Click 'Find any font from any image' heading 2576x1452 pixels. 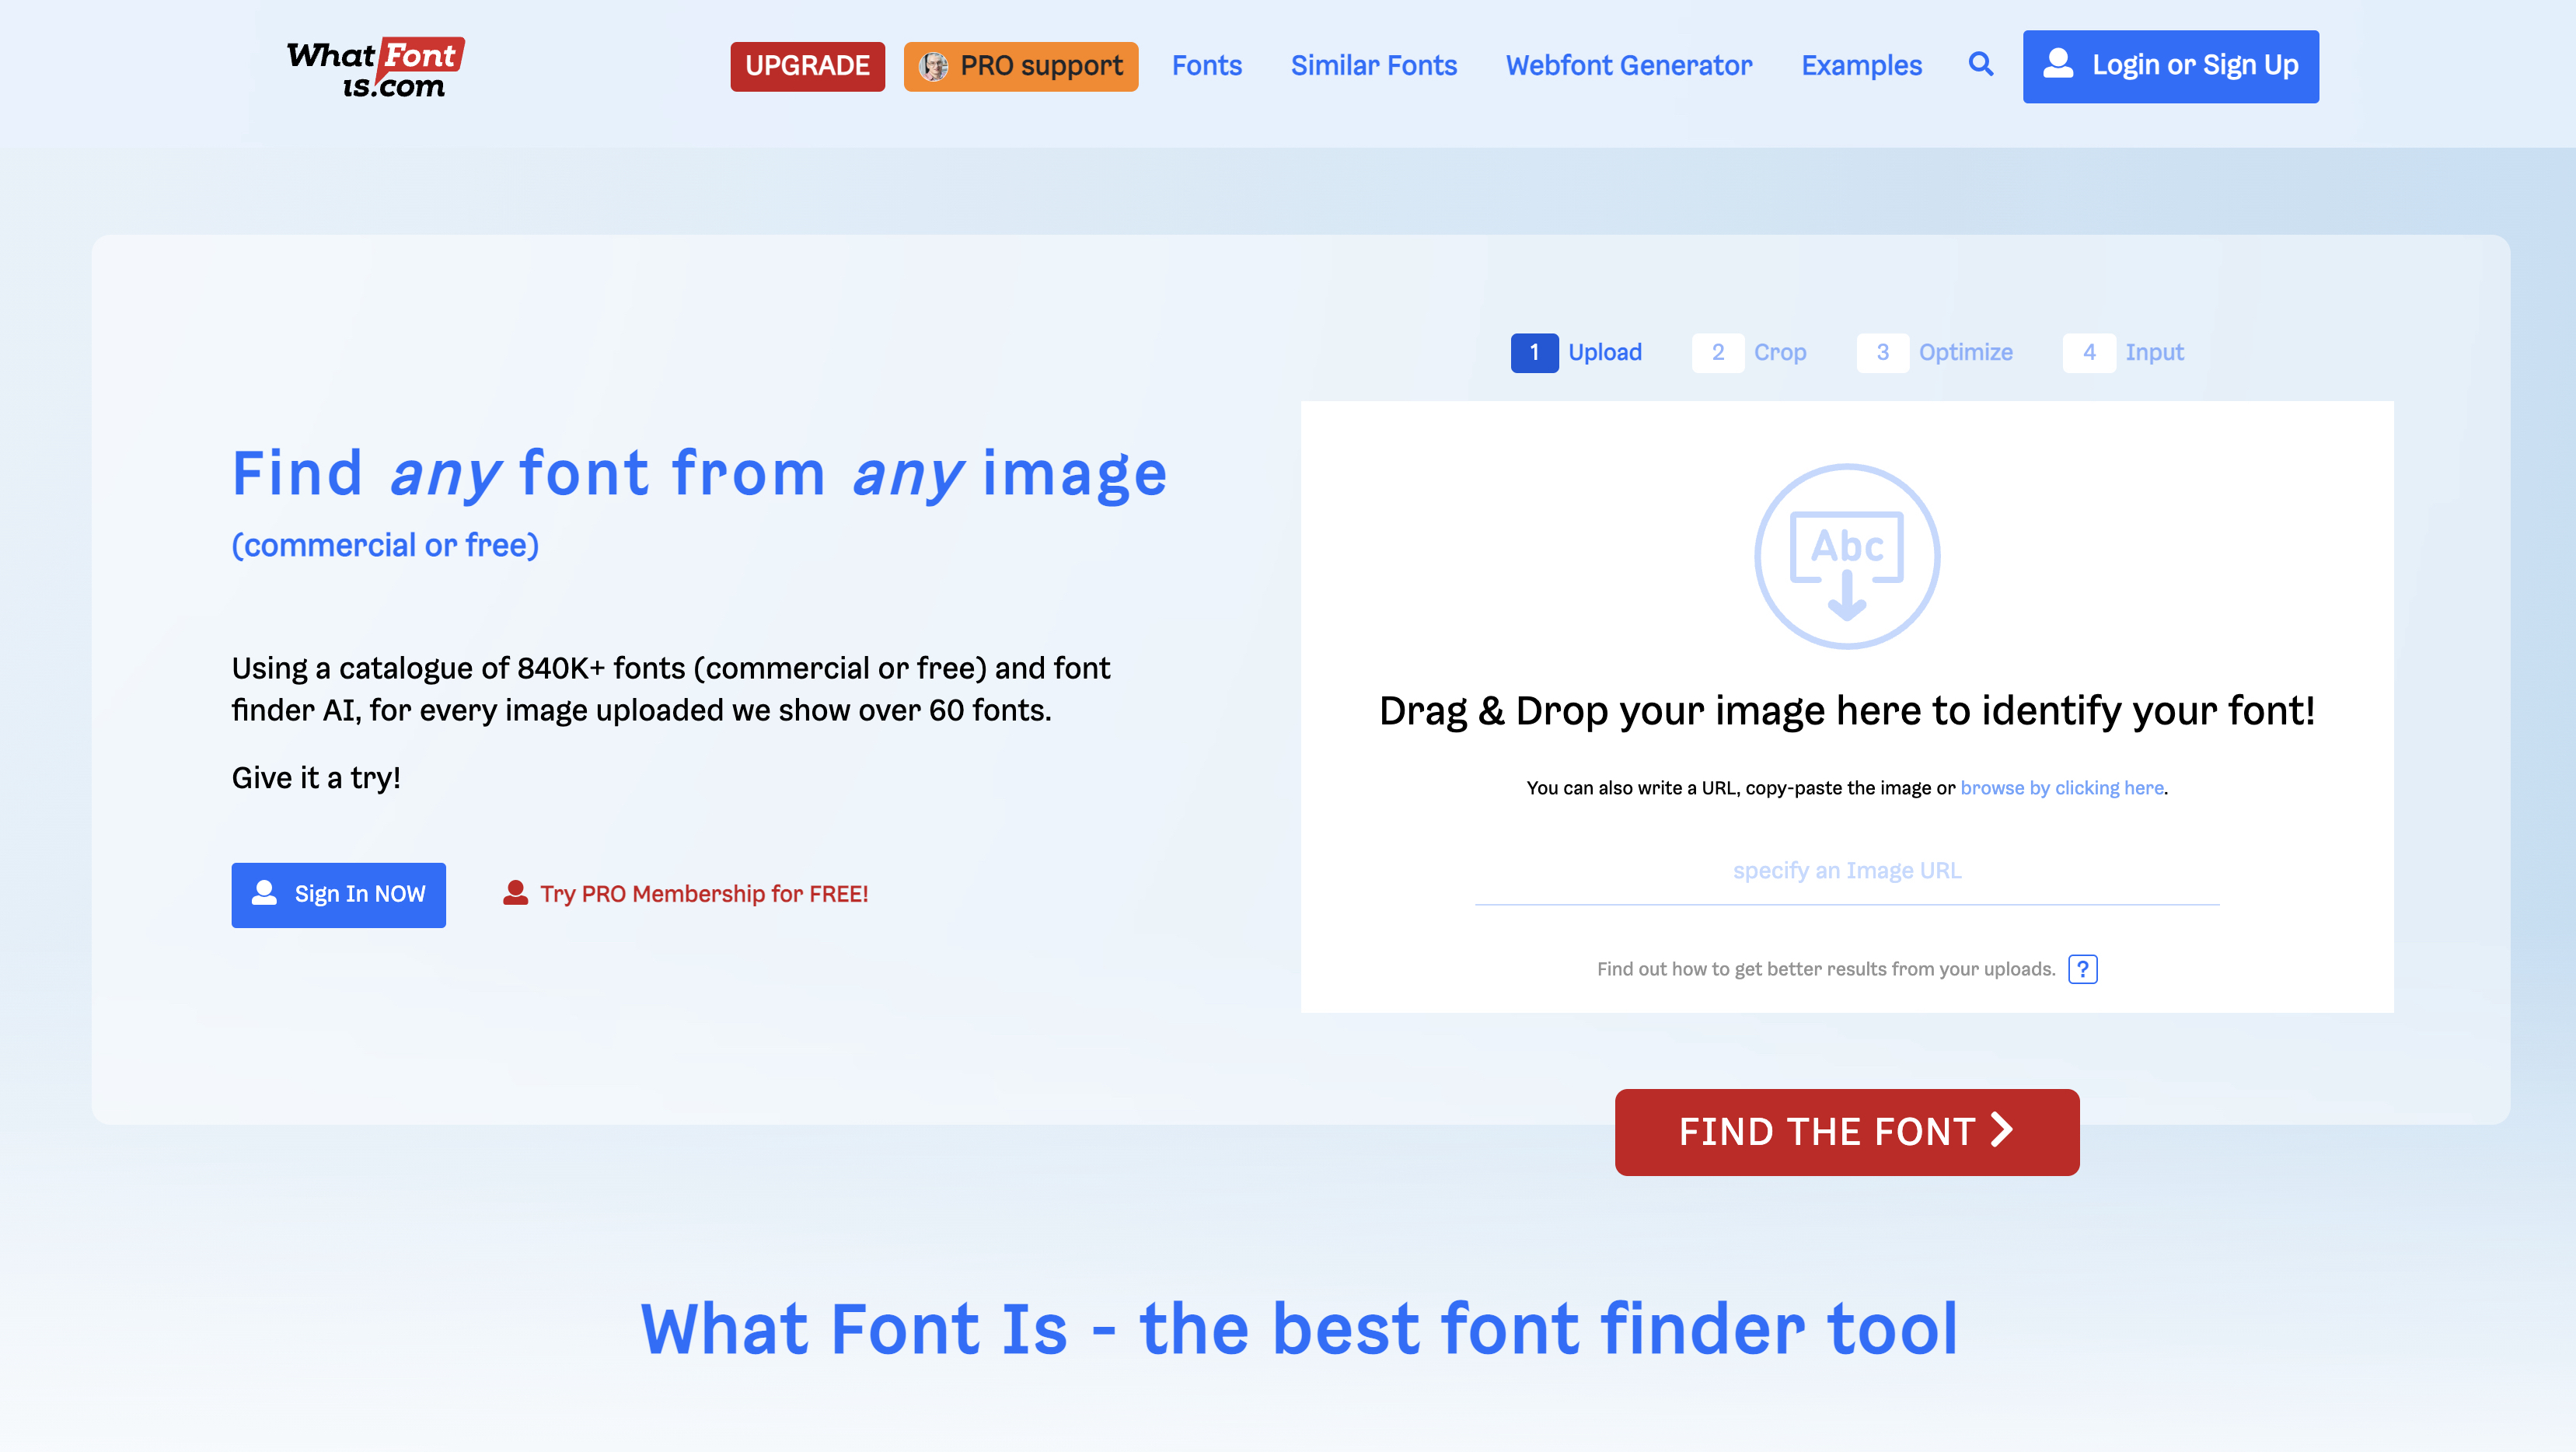click(x=699, y=474)
